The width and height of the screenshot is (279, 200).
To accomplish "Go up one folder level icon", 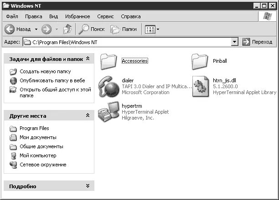I will 67,29.
